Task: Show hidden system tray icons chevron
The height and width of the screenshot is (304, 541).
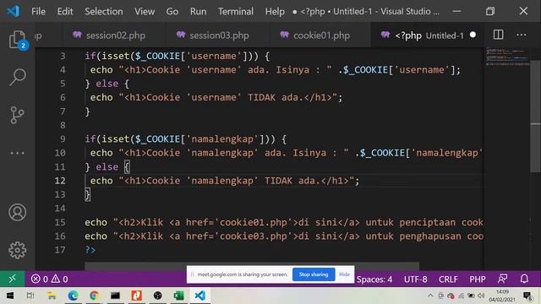Action: click(430, 296)
